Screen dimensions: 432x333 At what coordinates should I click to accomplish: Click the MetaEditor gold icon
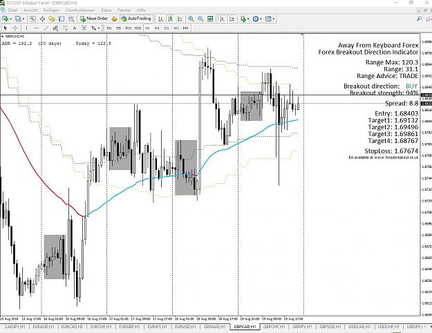tap(114, 19)
